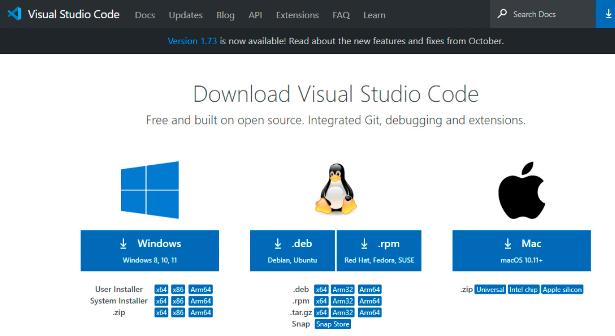
Task: Select Windows System Installer x64
Action: point(161,301)
